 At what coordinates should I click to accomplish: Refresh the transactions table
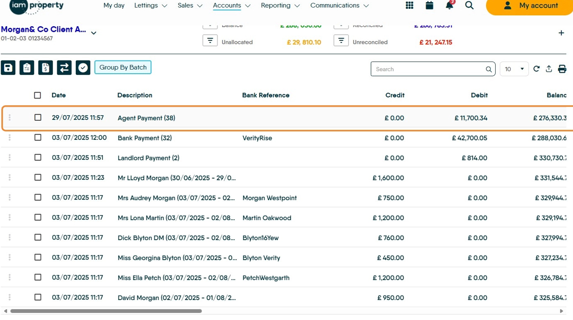536,69
